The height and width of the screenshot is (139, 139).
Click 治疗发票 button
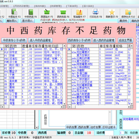click(x=96, y=127)
